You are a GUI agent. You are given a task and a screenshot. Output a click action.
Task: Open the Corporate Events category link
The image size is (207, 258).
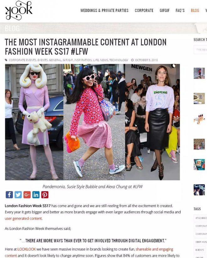coord(22,60)
